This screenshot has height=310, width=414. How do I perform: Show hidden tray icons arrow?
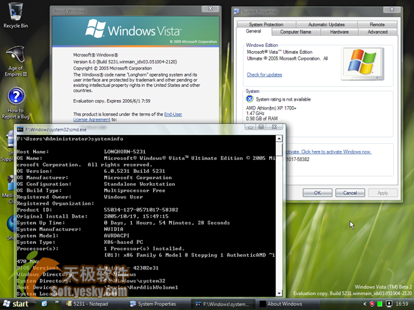click(365, 304)
